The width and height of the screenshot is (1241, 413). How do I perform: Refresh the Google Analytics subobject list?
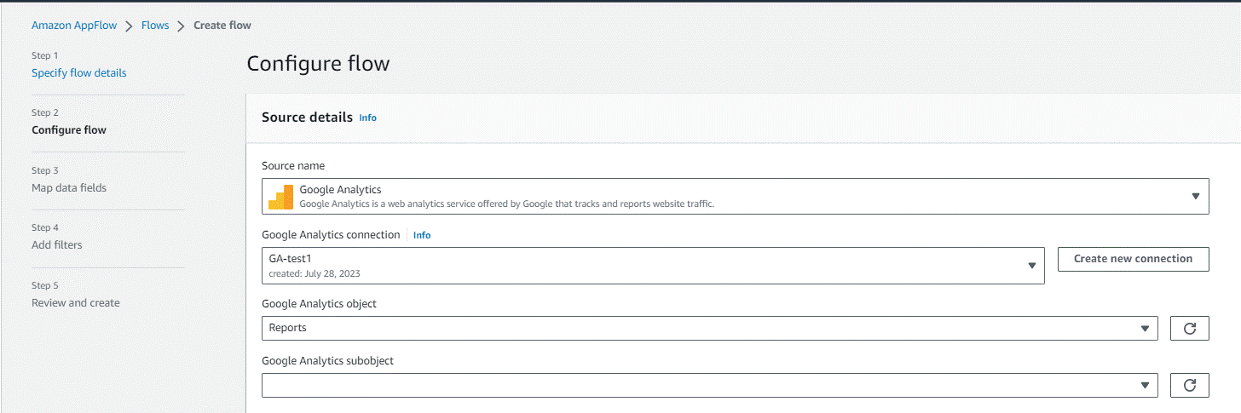(x=1190, y=386)
